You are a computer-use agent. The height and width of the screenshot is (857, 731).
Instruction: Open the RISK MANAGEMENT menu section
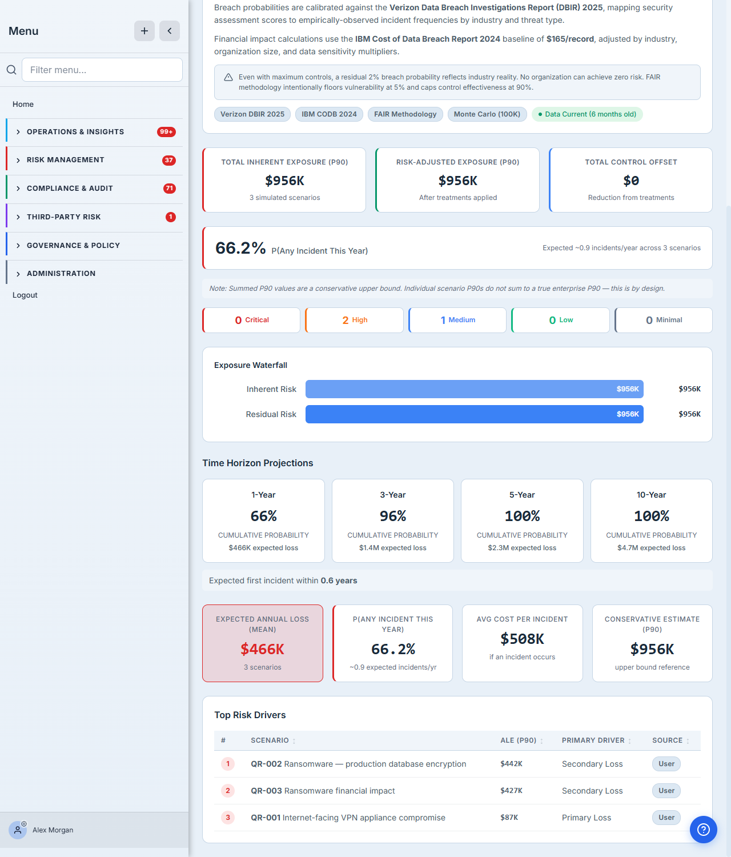(x=94, y=160)
